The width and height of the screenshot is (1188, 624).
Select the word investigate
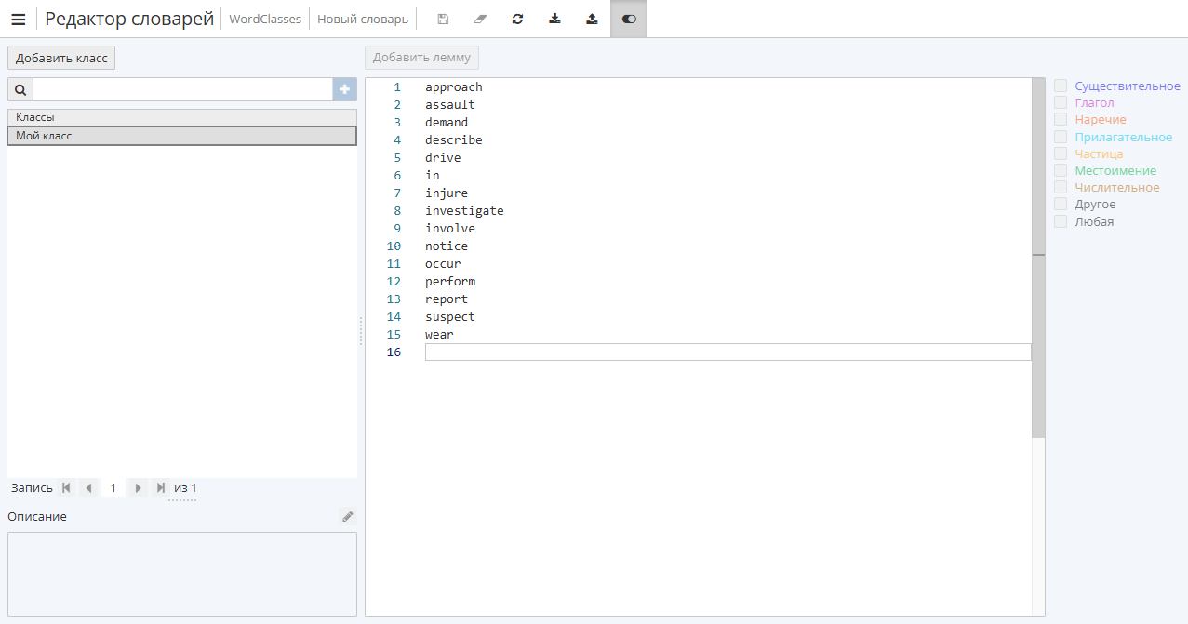pyautogui.click(x=464, y=211)
